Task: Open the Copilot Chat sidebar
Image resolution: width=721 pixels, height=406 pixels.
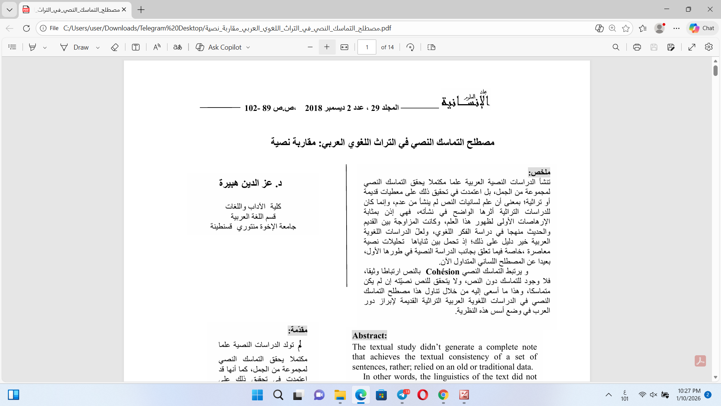Action: pos(702,28)
